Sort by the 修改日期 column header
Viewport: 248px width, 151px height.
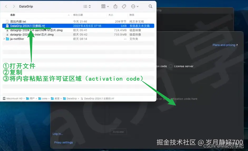pos(78,15)
